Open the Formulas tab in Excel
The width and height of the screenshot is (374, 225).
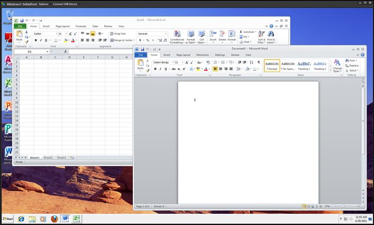point(81,26)
